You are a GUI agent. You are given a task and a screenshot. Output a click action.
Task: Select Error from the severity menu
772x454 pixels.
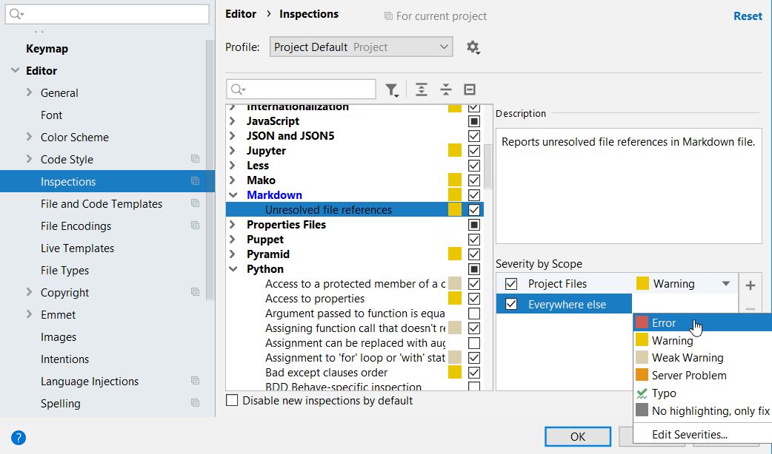(663, 323)
